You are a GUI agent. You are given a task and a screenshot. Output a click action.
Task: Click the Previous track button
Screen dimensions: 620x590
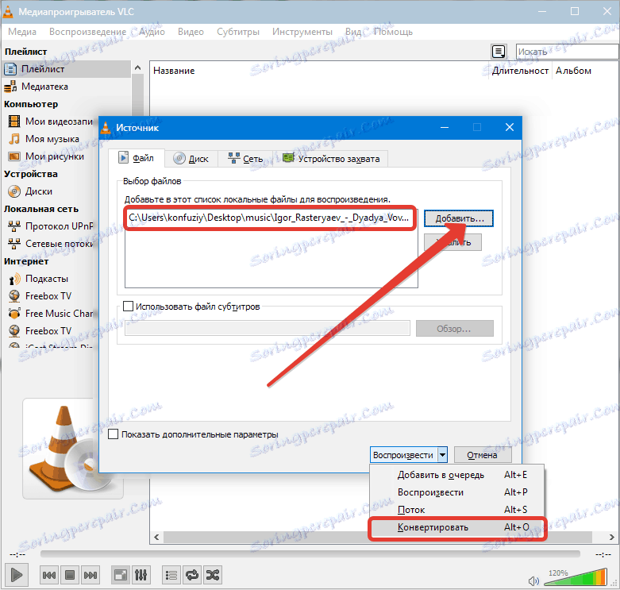point(49,575)
